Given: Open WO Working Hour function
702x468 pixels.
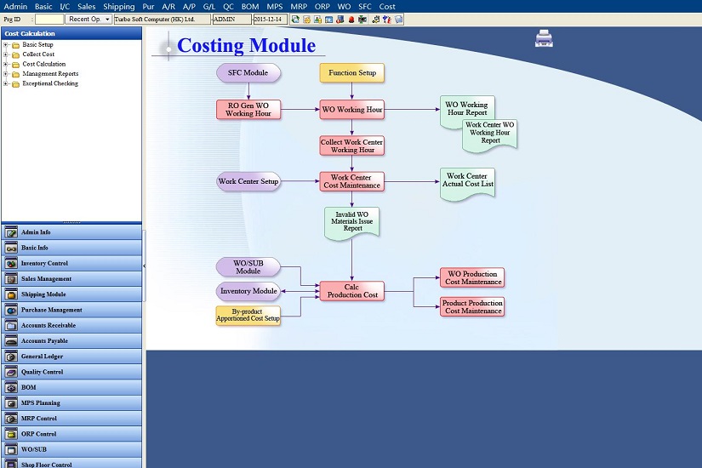Looking at the screenshot, I should [x=351, y=110].
